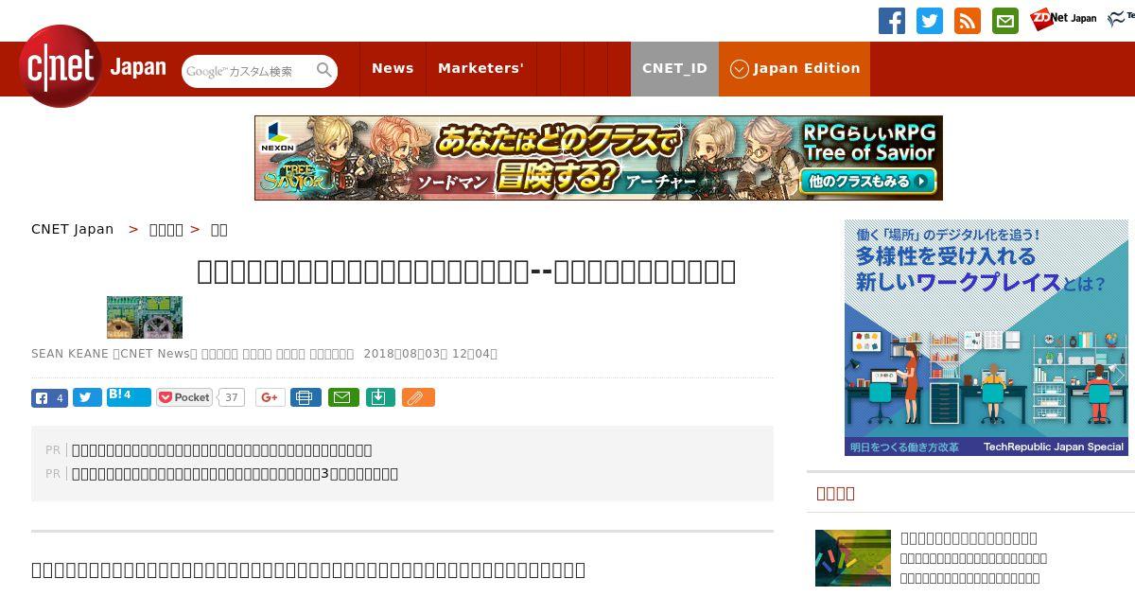Expand the Japan Edition dropdown

pos(794,68)
